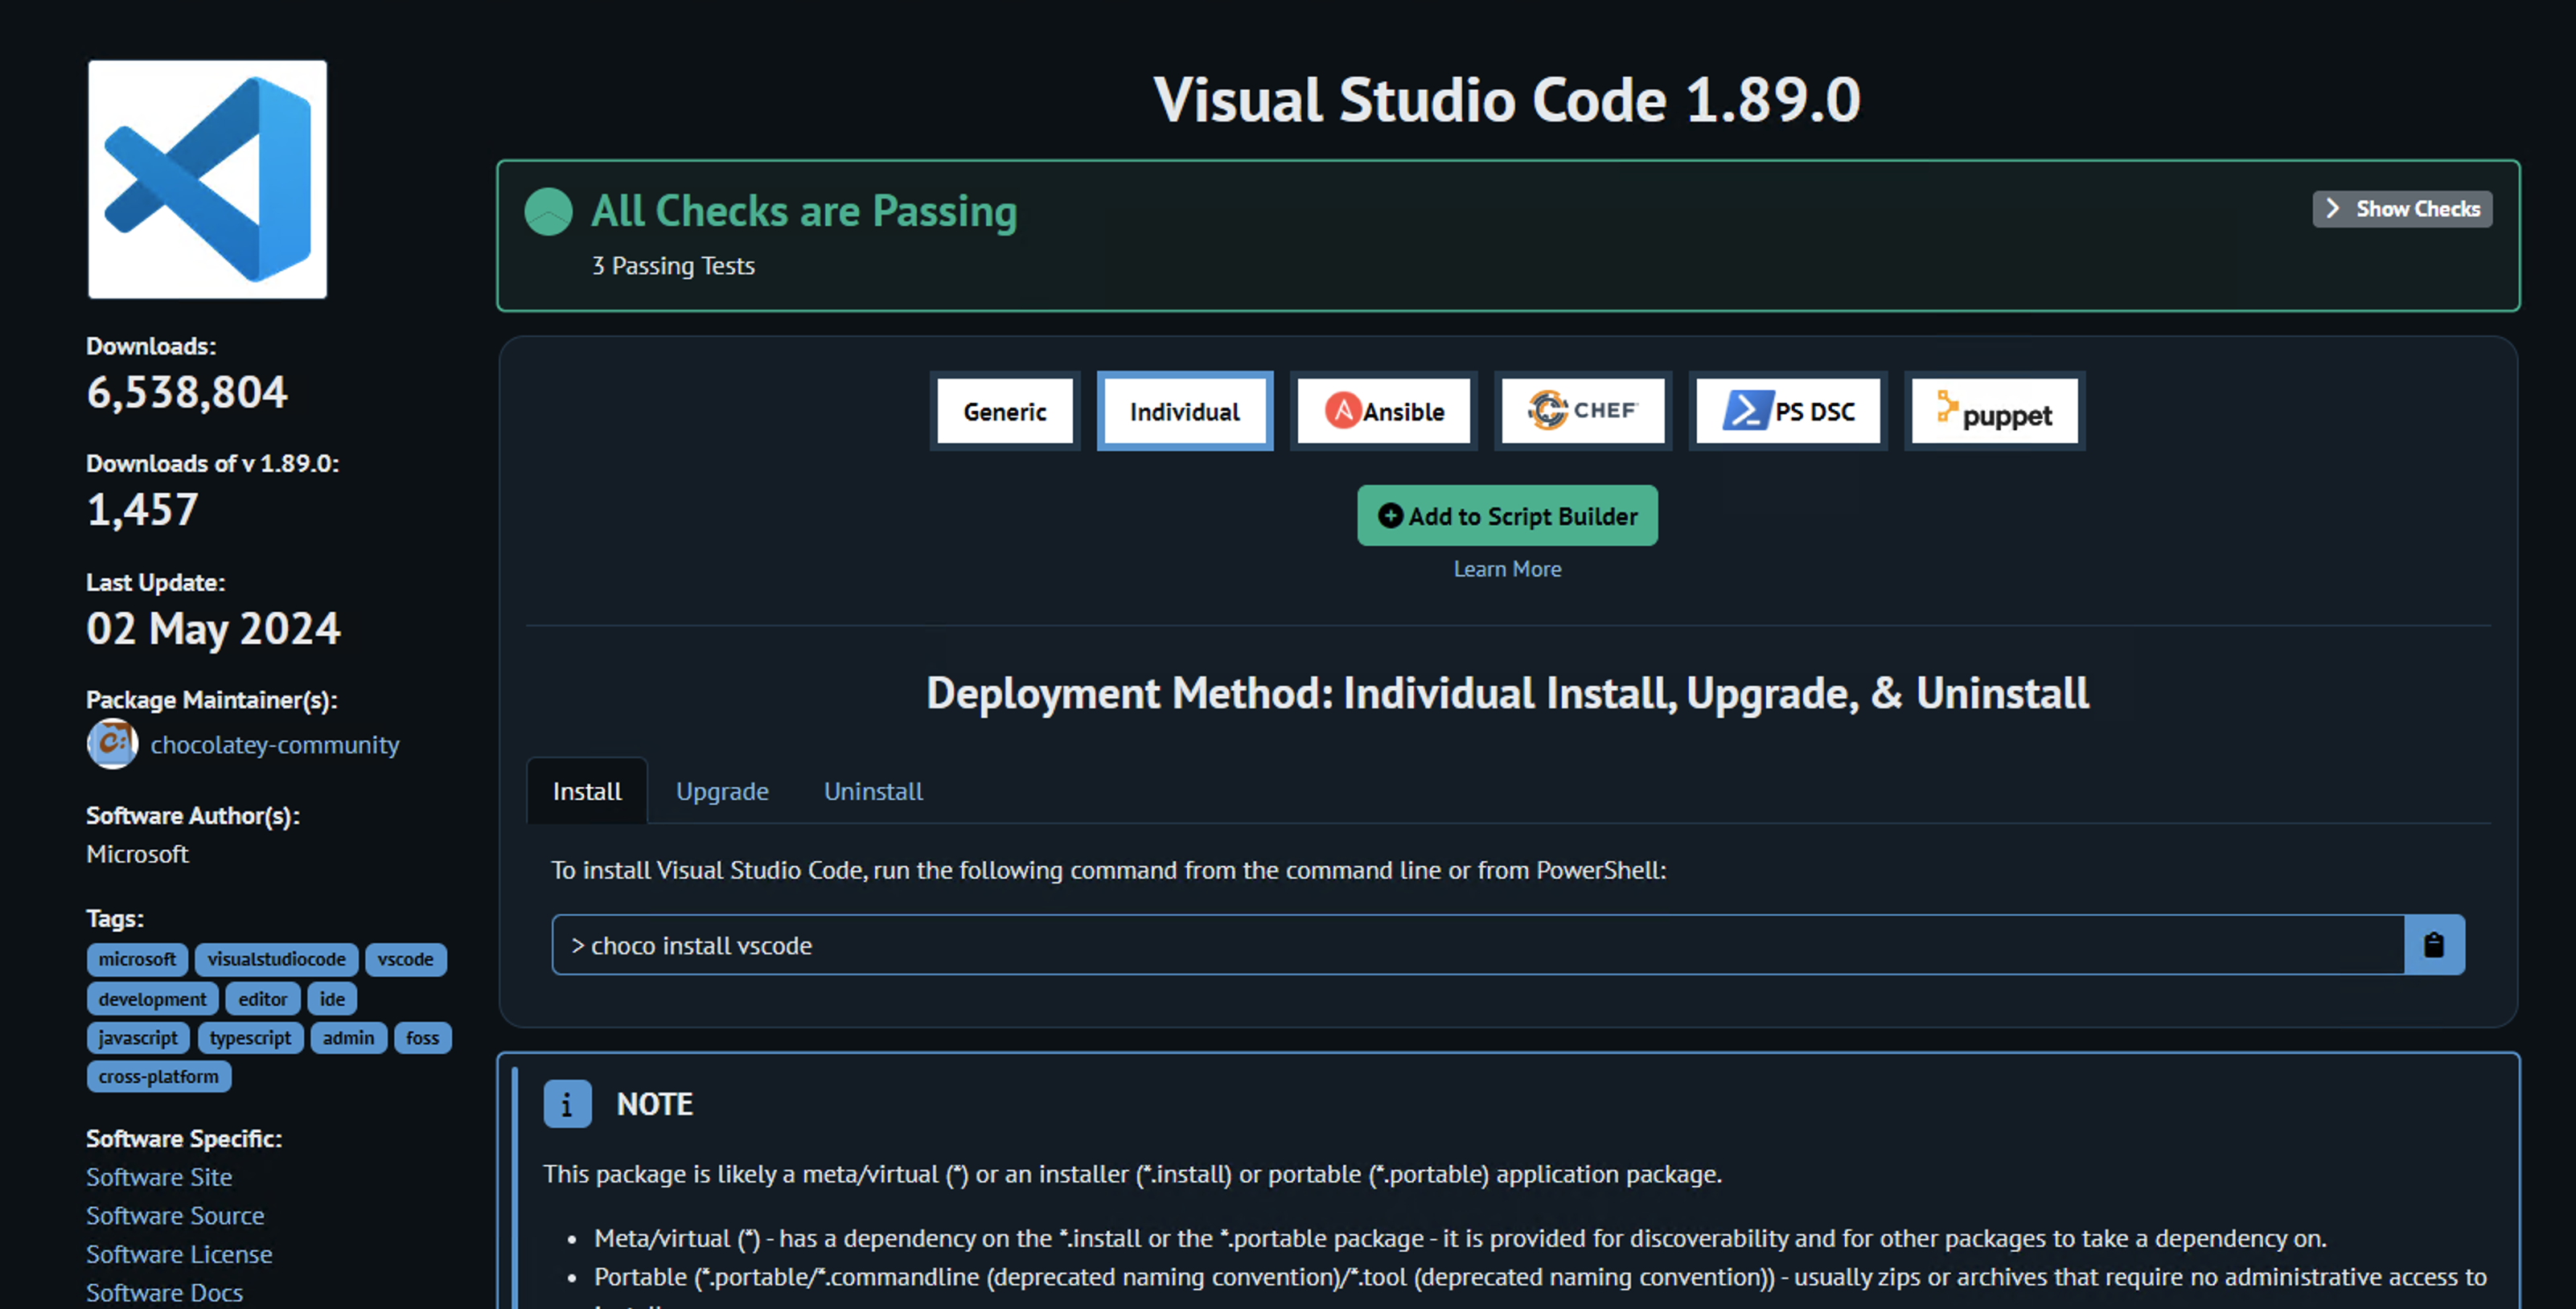This screenshot has width=2576, height=1309.
Task: Select the Puppet deployment method
Action: (1994, 411)
